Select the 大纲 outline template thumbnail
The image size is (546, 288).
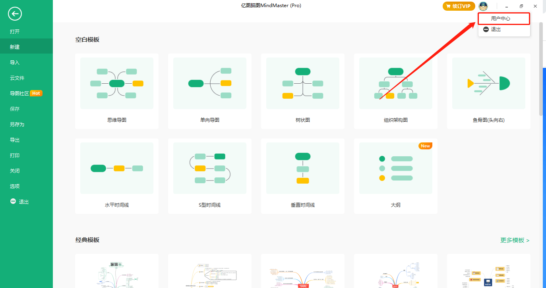(396, 168)
